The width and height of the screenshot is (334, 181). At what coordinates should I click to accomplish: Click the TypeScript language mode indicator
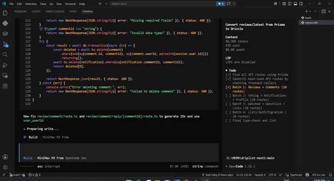(x=294, y=175)
